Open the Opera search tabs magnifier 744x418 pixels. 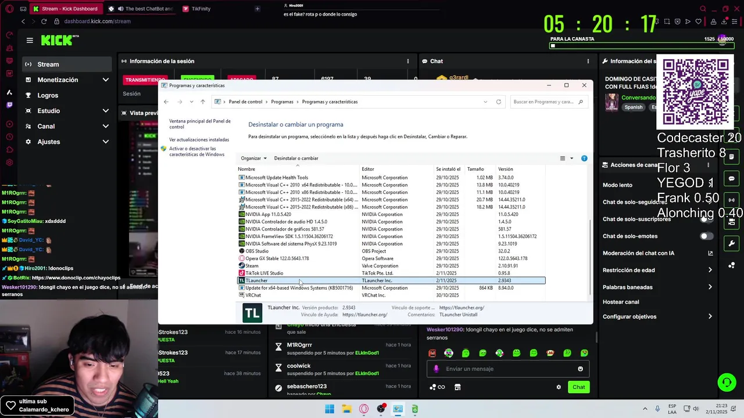click(703, 9)
